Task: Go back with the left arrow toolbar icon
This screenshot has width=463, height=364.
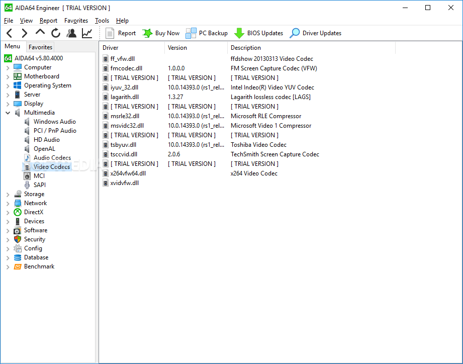Action: 10,33
